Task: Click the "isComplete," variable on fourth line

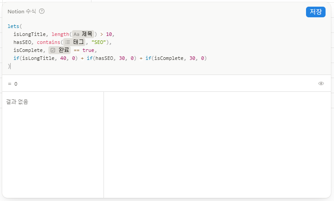Action: 29,50
